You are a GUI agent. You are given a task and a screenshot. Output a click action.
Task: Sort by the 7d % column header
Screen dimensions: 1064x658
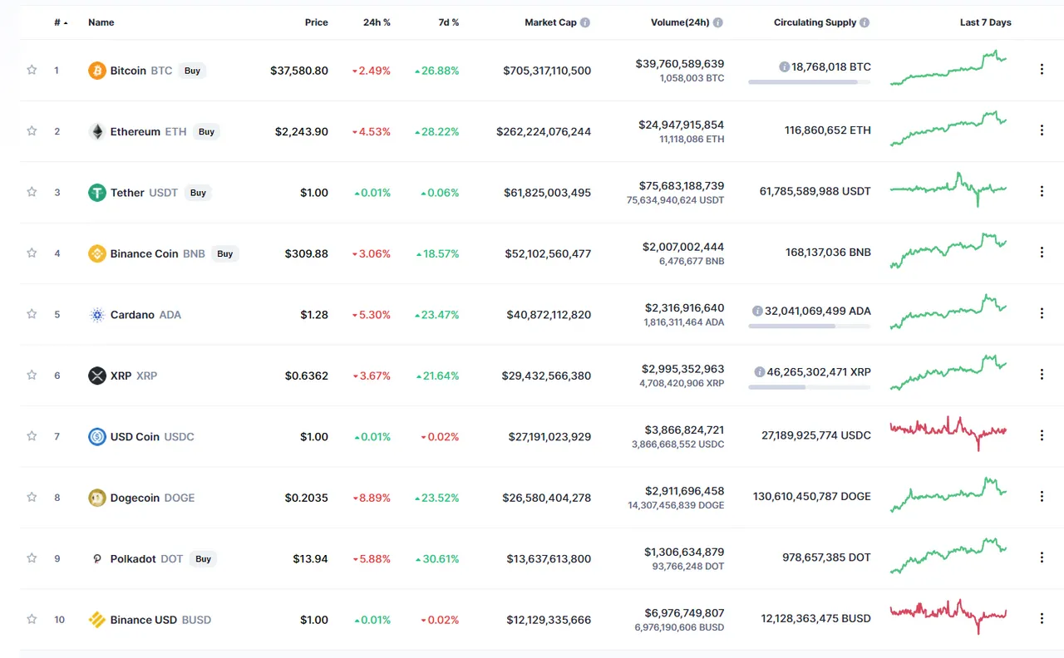pos(449,22)
